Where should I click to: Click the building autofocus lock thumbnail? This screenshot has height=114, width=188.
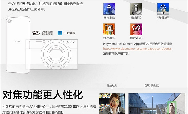[157, 104]
